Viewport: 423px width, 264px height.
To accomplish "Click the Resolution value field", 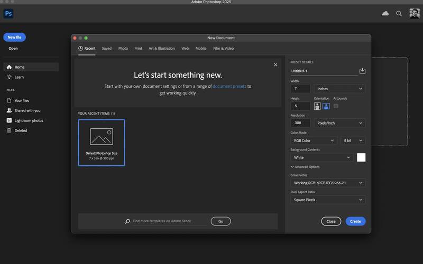I will click(x=300, y=123).
